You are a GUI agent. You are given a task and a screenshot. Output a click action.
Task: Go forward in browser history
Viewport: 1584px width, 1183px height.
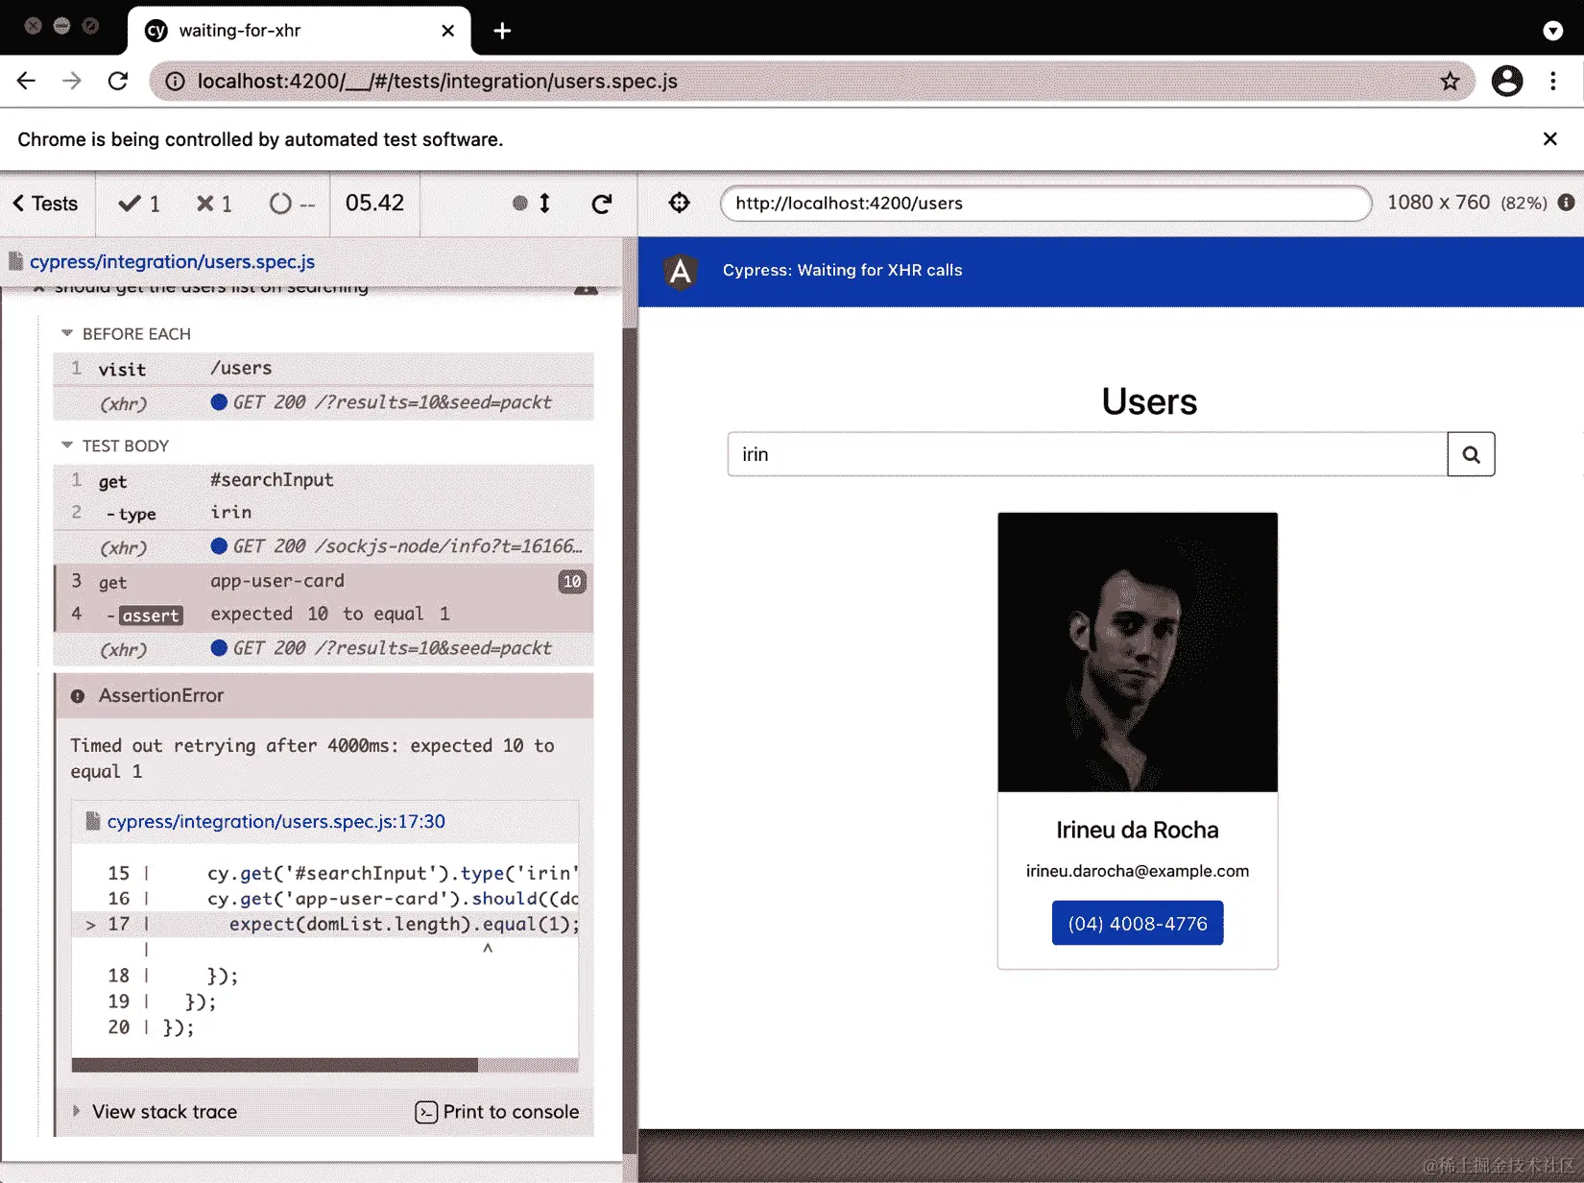72,82
